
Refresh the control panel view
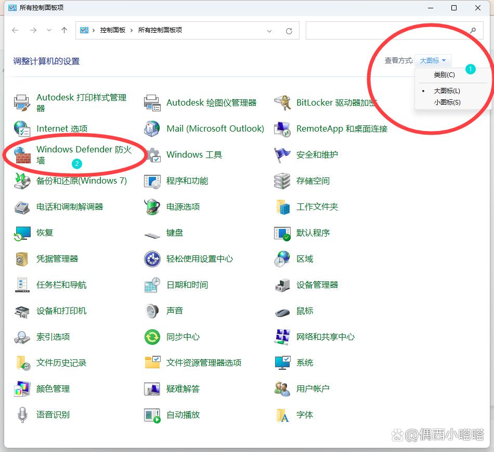click(289, 31)
